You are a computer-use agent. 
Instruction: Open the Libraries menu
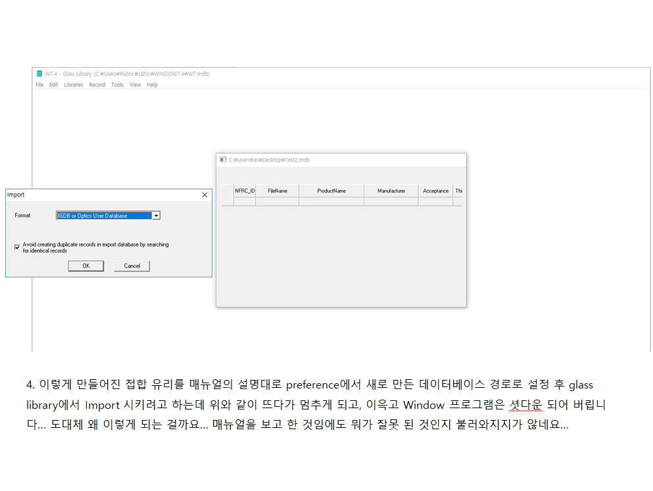[74, 85]
